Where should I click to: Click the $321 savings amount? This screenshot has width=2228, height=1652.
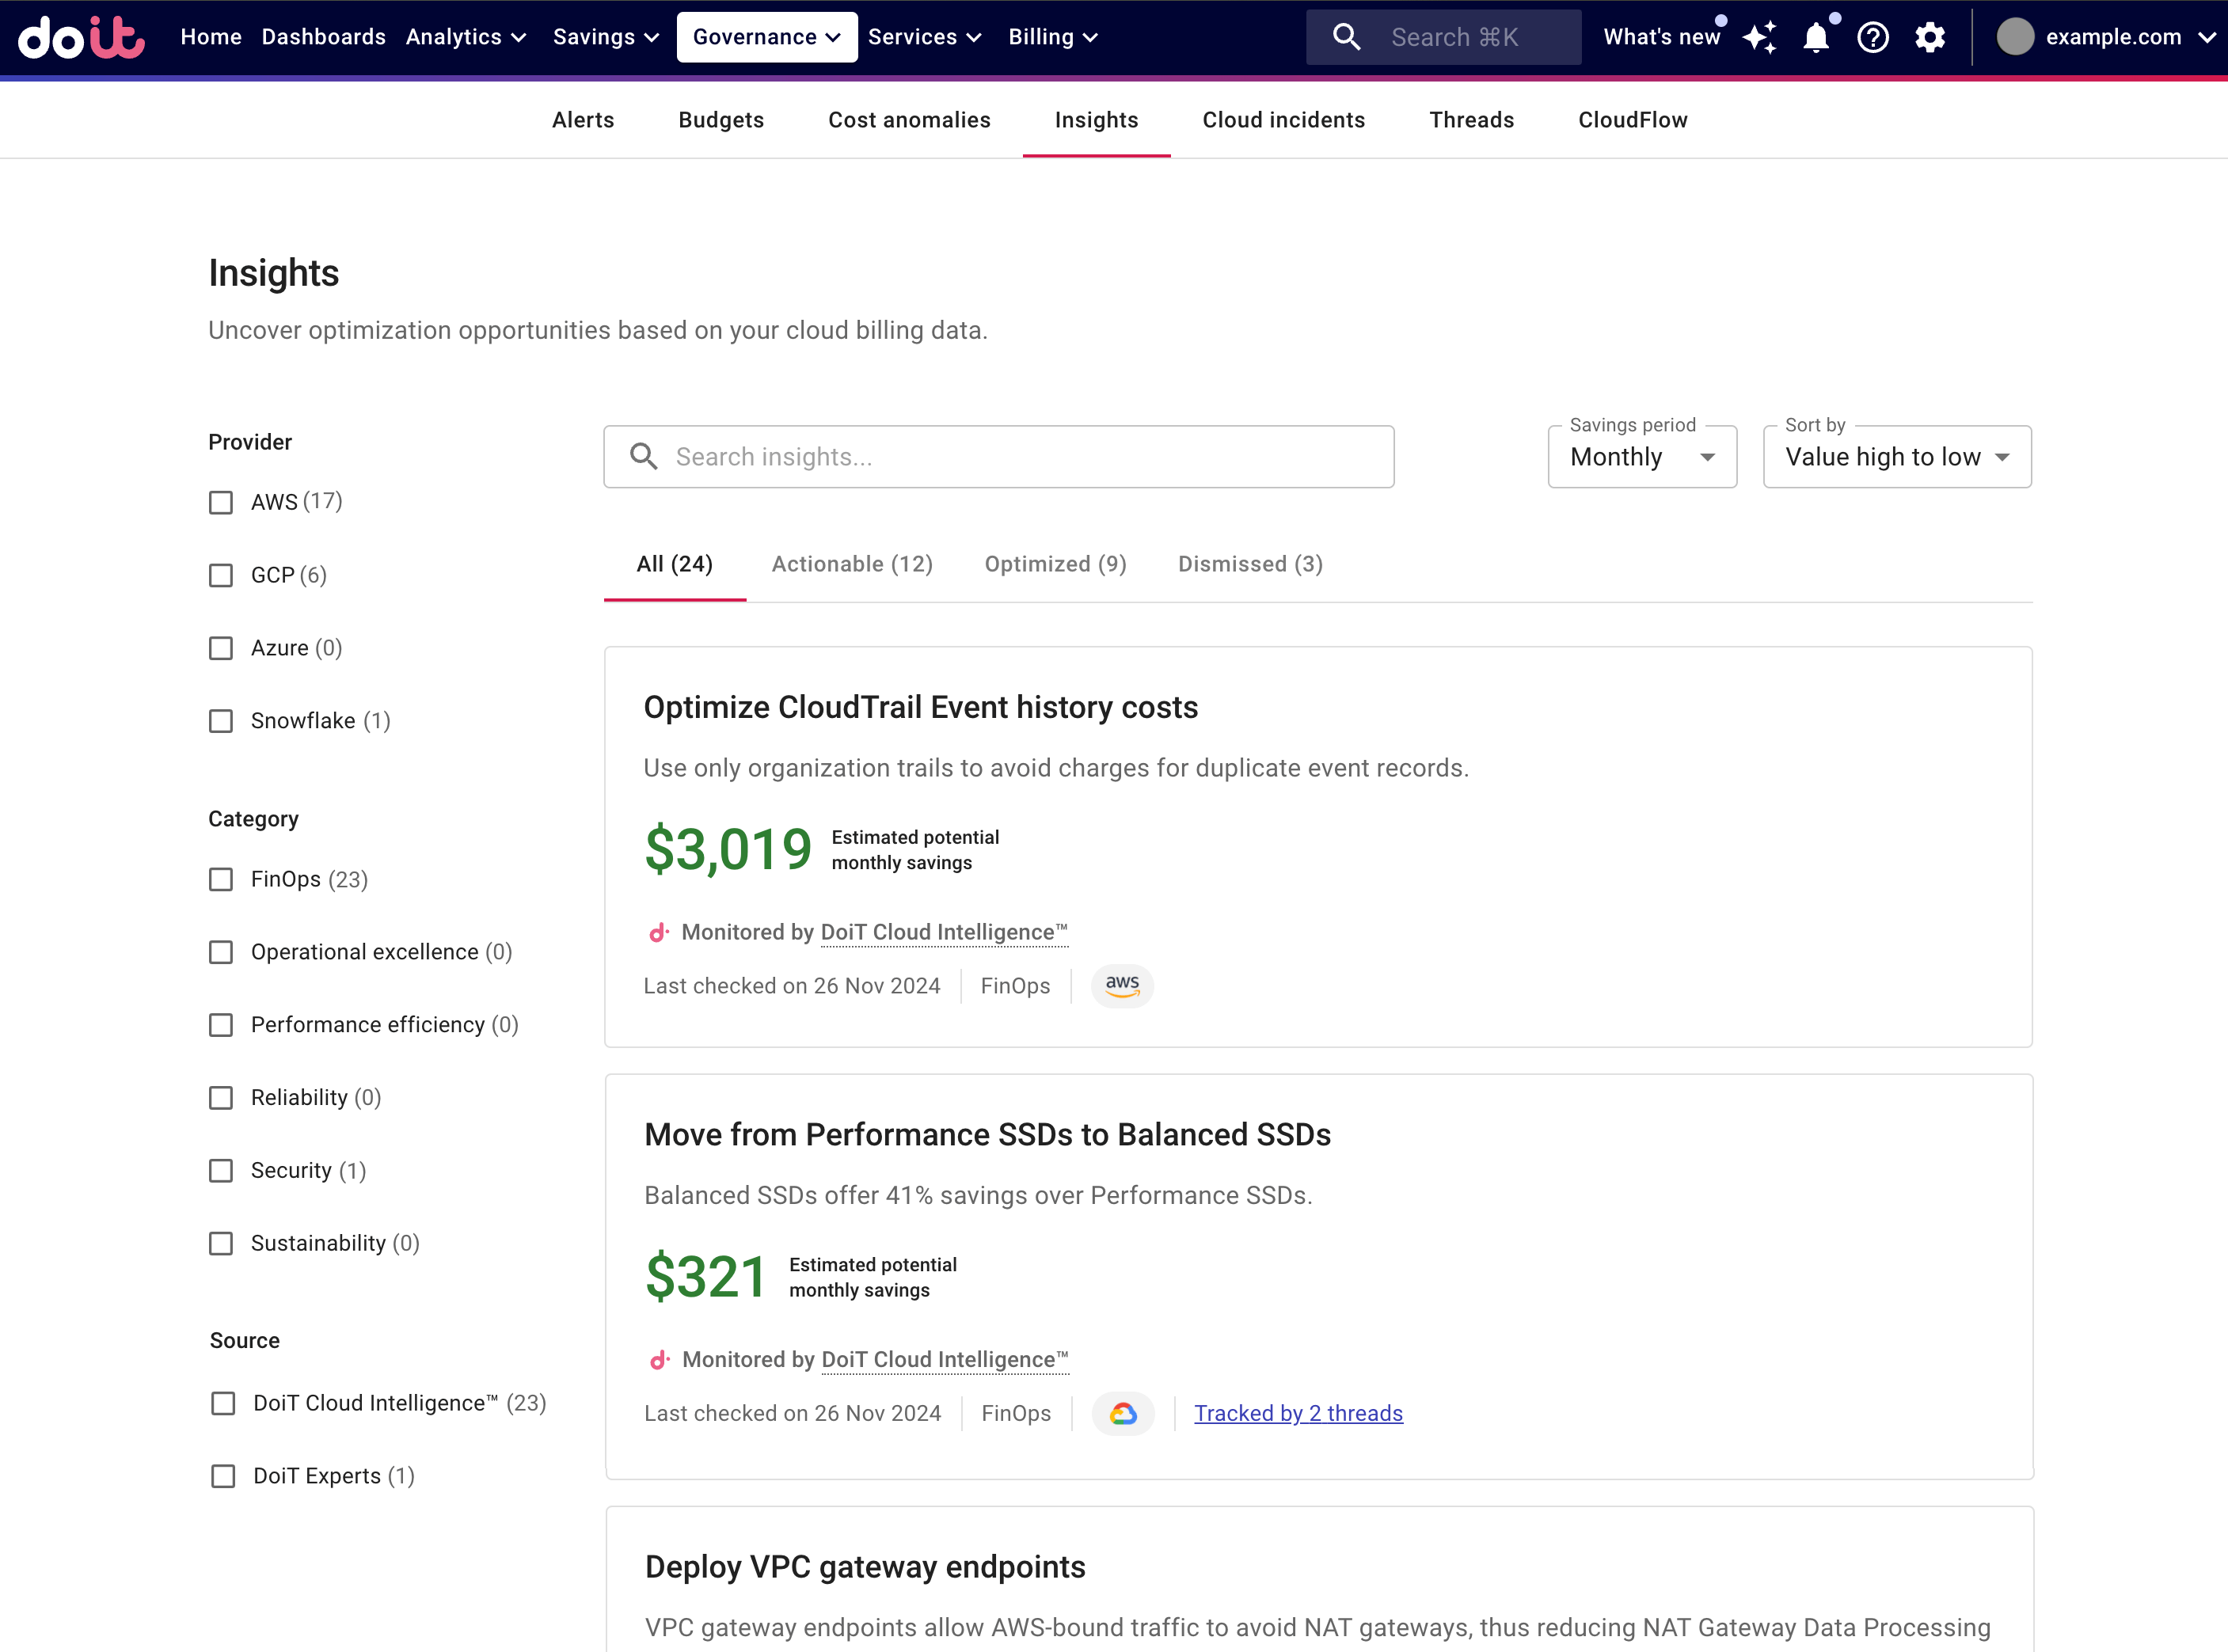[706, 1278]
